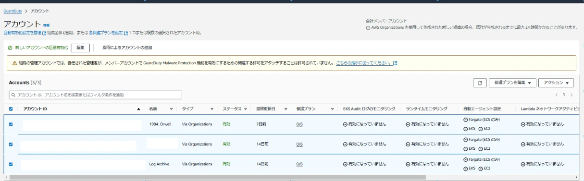Click the left arrow of the horizontal scrollbar
Screen dimensions: 584x181
[7, 177]
